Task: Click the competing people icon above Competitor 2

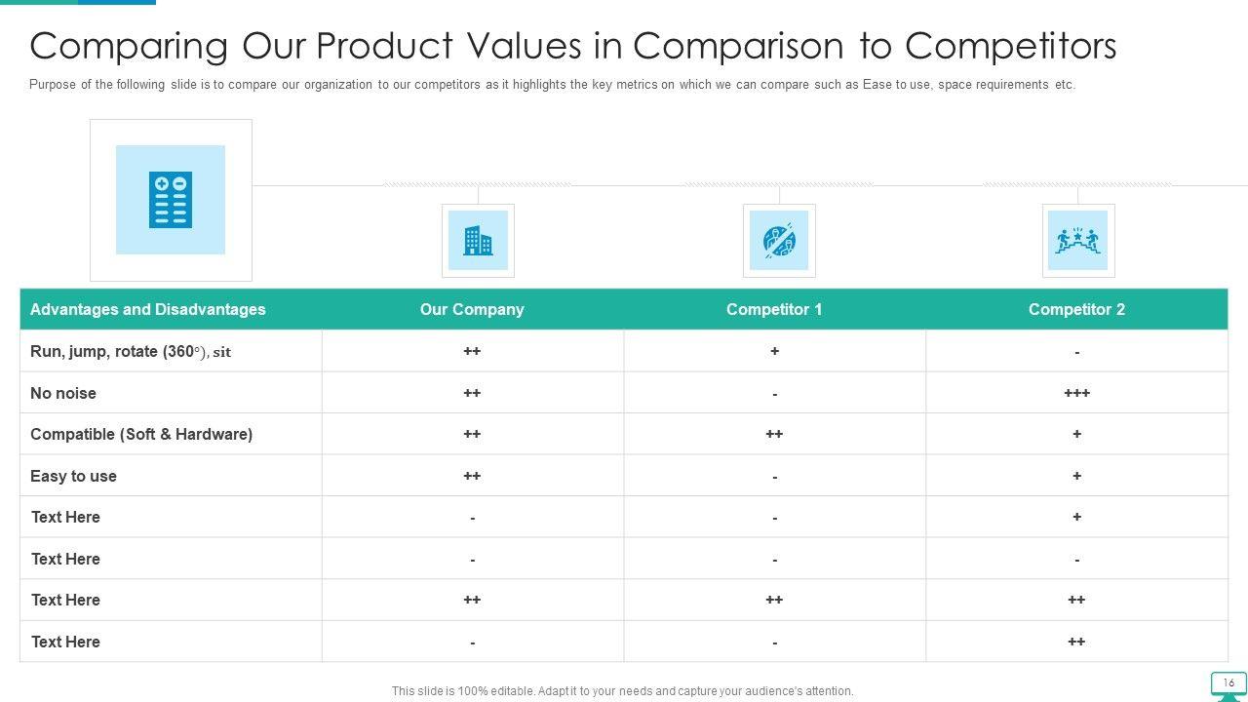Action: coord(1078,241)
